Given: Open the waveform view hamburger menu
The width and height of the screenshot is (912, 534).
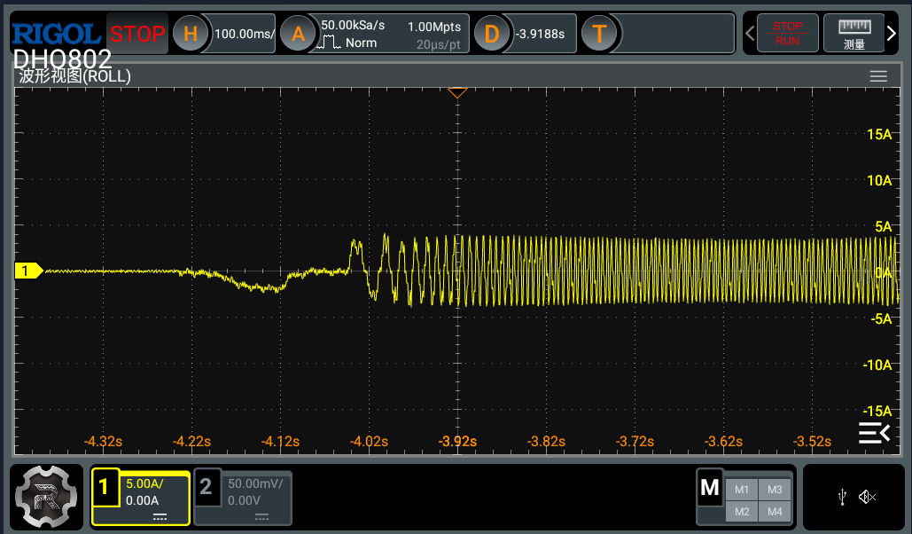Looking at the screenshot, I should click(x=878, y=76).
